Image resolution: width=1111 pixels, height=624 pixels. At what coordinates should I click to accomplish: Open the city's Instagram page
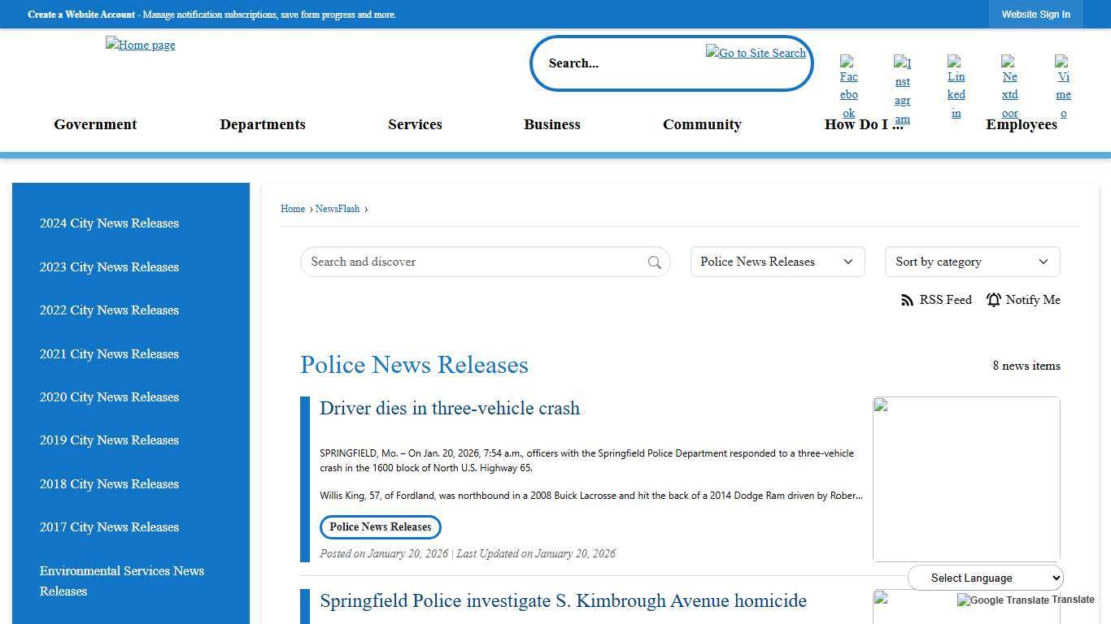point(902,91)
